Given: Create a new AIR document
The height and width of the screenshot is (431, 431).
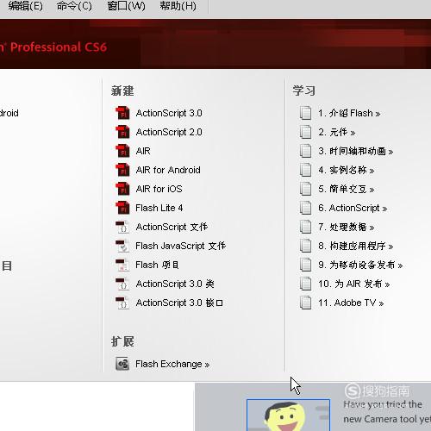Looking at the screenshot, I should click(x=143, y=151).
